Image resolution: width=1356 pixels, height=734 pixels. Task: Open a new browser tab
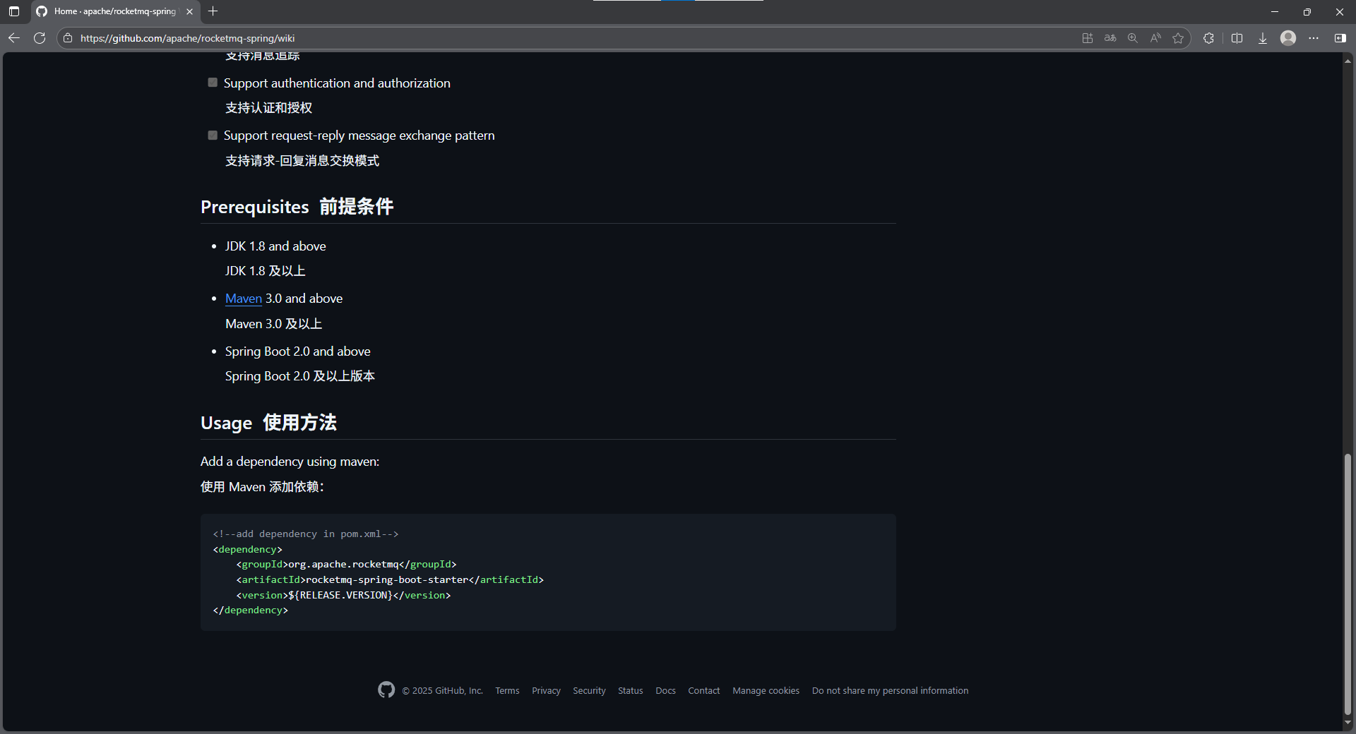pos(213,11)
